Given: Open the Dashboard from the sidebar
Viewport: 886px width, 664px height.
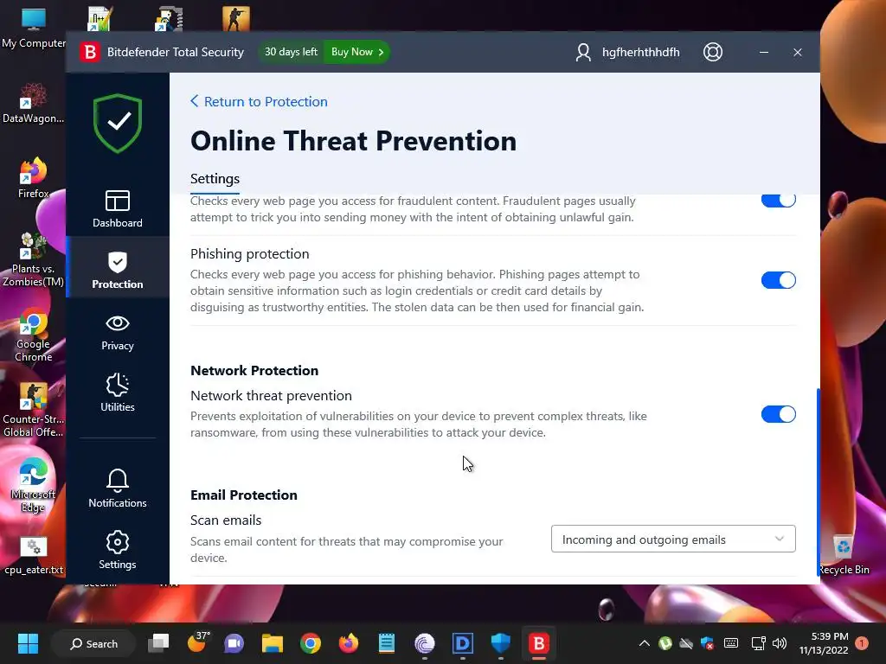Looking at the screenshot, I should click(118, 209).
